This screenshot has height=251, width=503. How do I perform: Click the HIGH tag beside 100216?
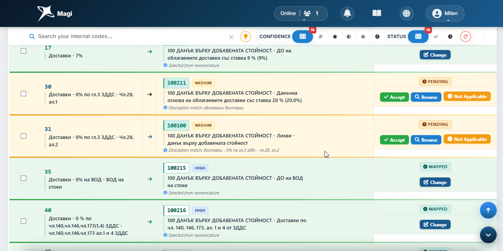tap(200, 210)
